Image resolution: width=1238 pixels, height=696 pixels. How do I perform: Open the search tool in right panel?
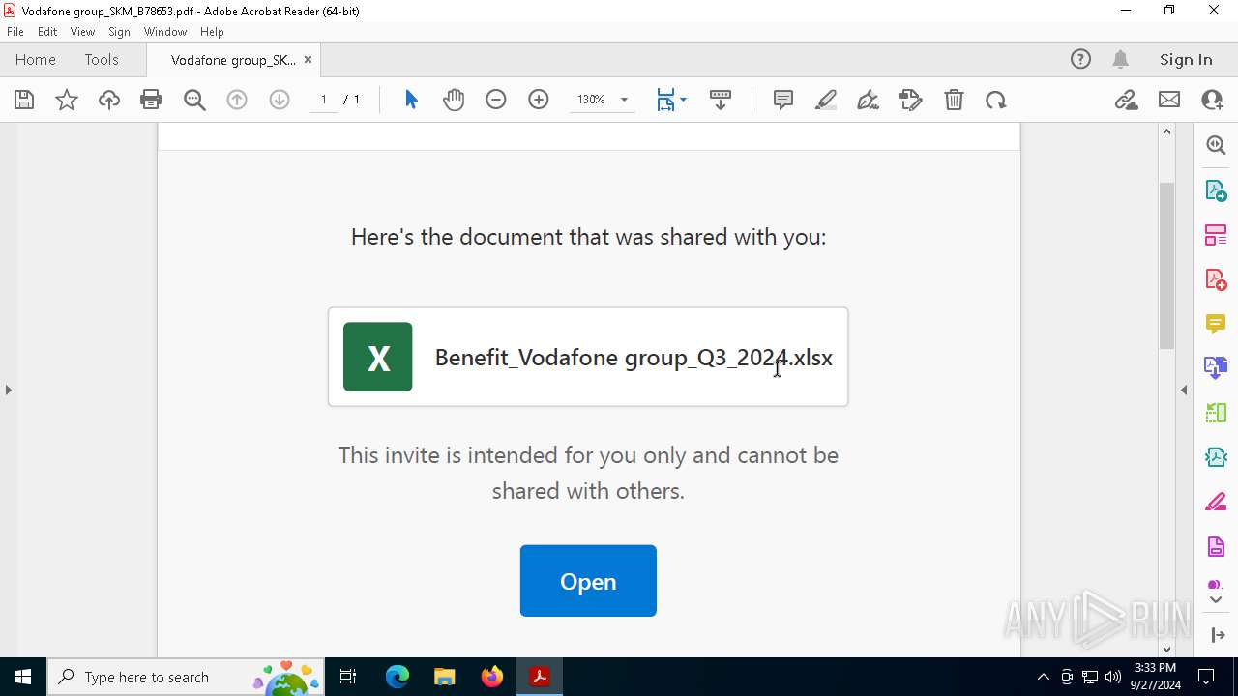tap(1216, 145)
